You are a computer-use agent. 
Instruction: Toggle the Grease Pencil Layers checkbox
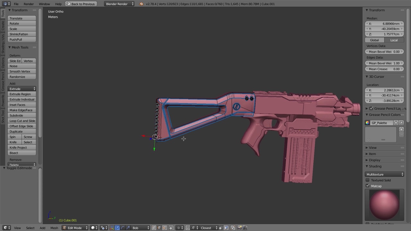coord(371,108)
